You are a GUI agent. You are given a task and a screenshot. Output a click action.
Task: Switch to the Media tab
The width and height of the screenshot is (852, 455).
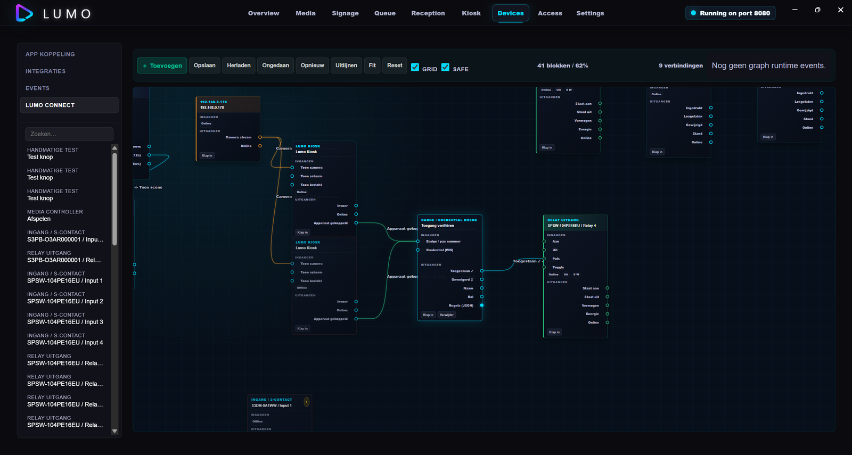click(306, 13)
